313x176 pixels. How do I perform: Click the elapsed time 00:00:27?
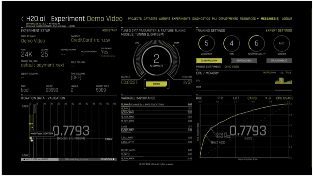coord(129,82)
